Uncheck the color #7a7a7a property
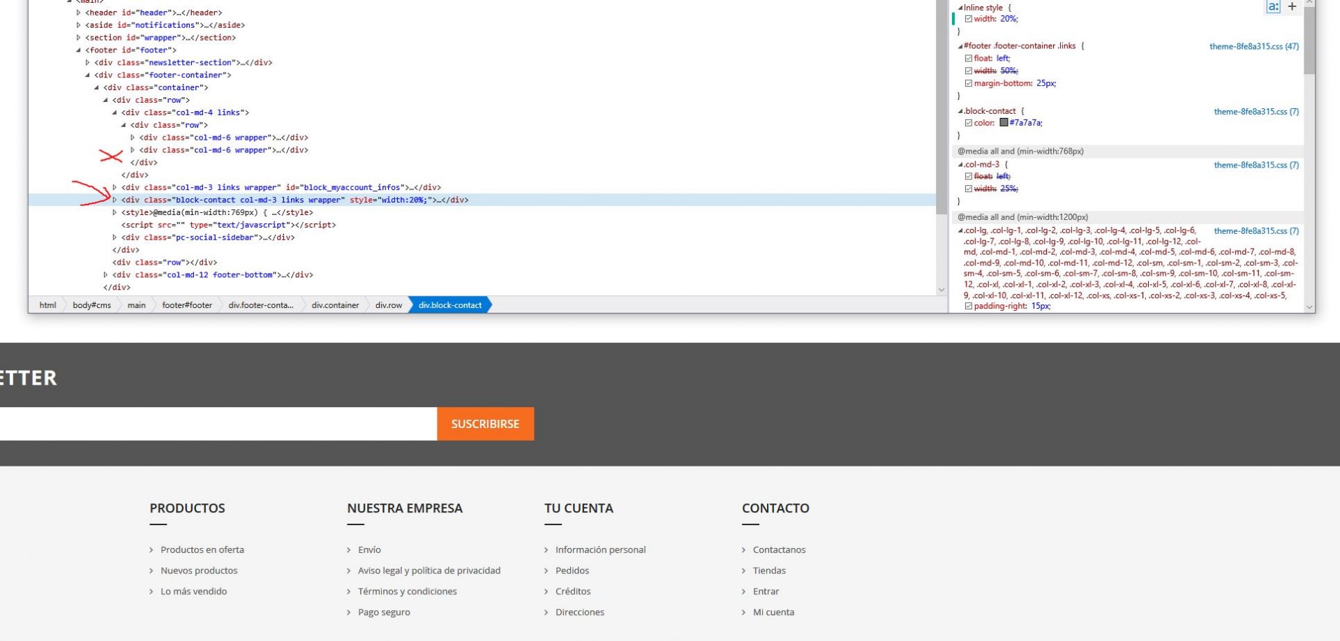Image resolution: width=1340 pixels, height=641 pixels. click(968, 123)
